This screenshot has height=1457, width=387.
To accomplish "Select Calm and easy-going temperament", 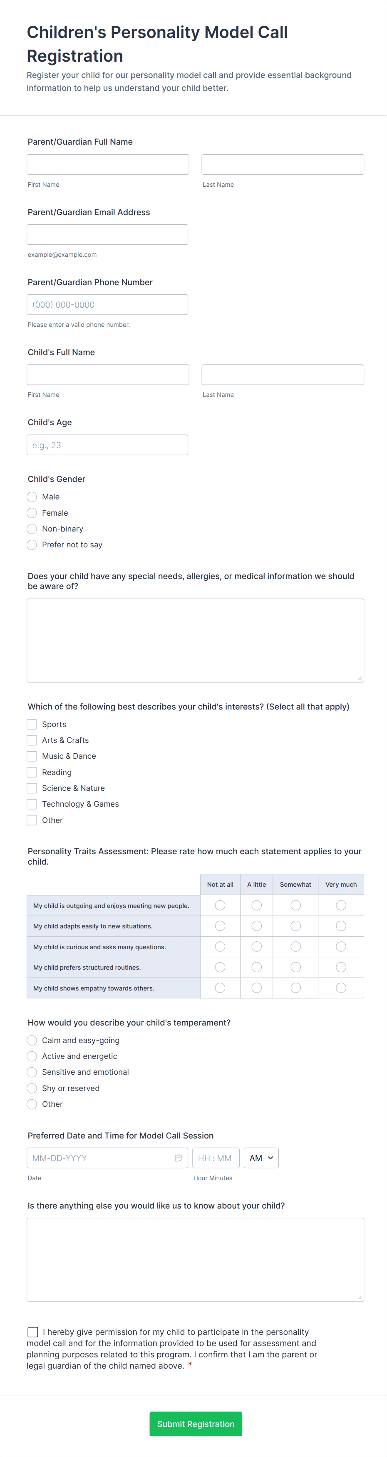I will [32, 1040].
